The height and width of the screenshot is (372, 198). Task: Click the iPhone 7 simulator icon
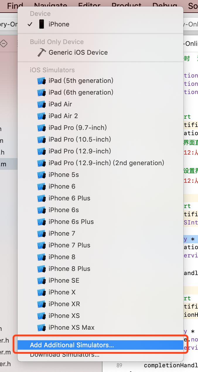pyautogui.click(x=41, y=234)
